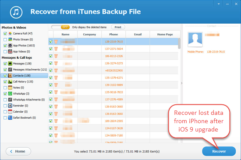Click deleted trash icon for 135-1379-6271 row
Screen dimensions: 241x160
pyautogui.click(x=56, y=78)
